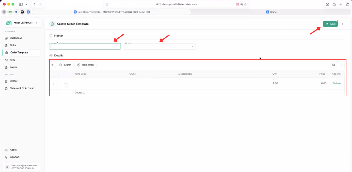Click the pinned tab with black T icon
The width and height of the screenshot is (352, 172).
[x=22, y=12]
